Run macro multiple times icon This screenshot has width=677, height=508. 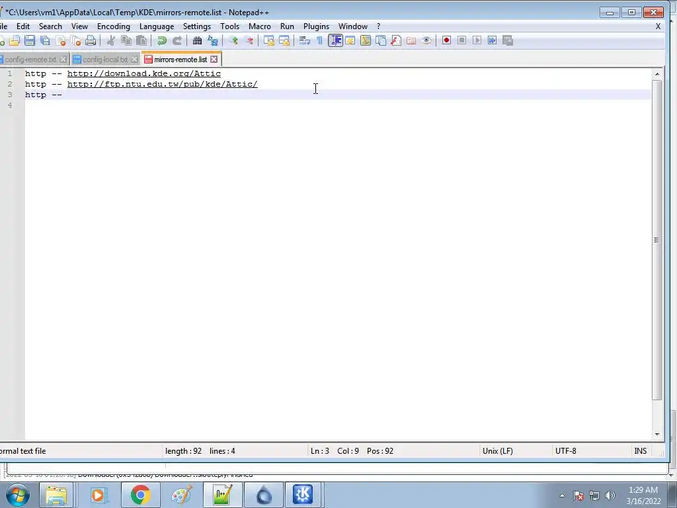[492, 40]
